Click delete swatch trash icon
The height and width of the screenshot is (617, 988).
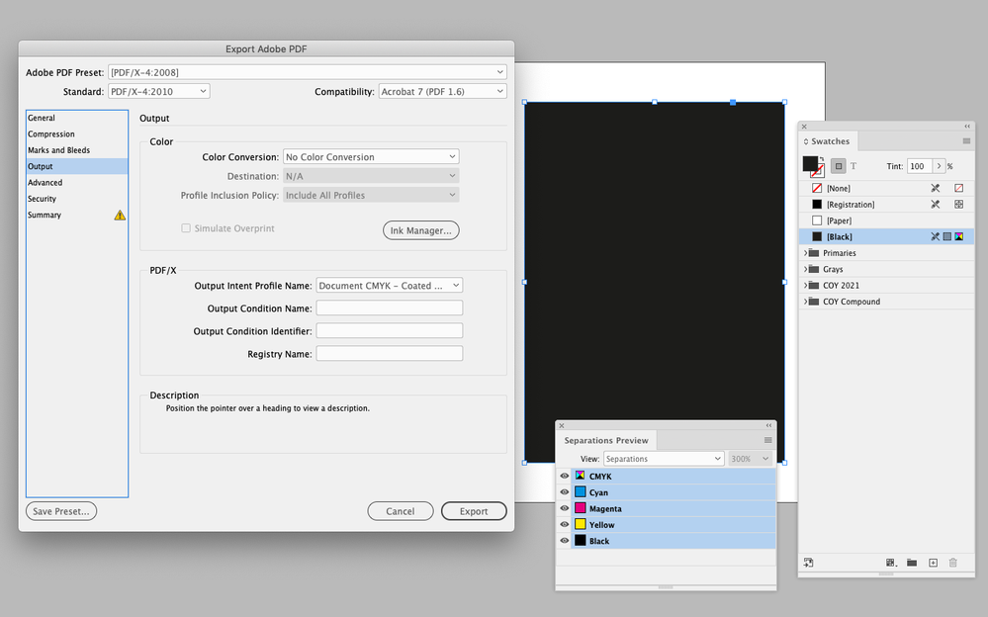point(952,563)
